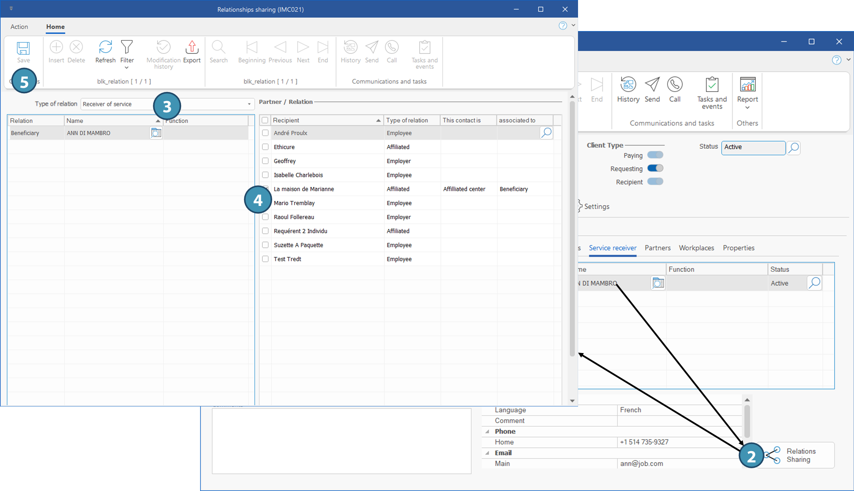854x491 pixels.
Task: Check the box for Ethicure recipient
Action: click(265, 147)
